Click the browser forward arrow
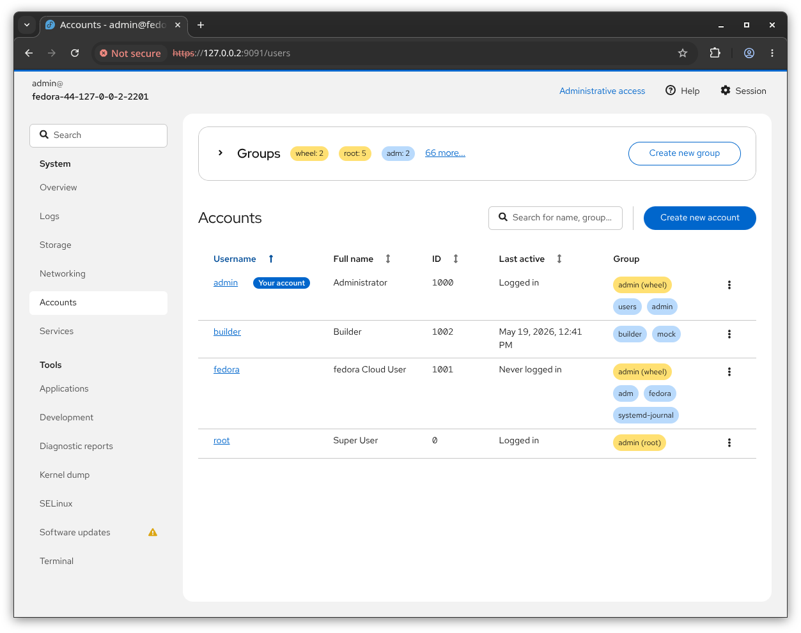 pyautogui.click(x=52, y=53)
